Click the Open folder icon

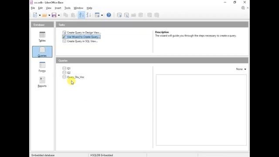point(44,15)
